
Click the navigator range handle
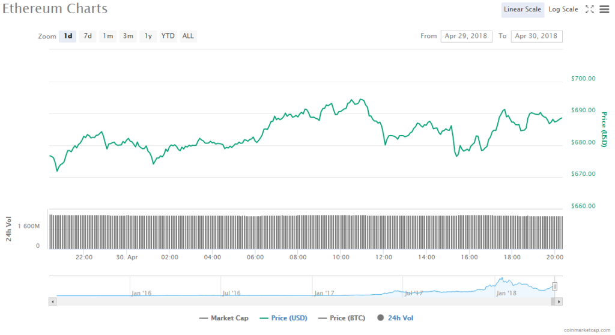555,286
